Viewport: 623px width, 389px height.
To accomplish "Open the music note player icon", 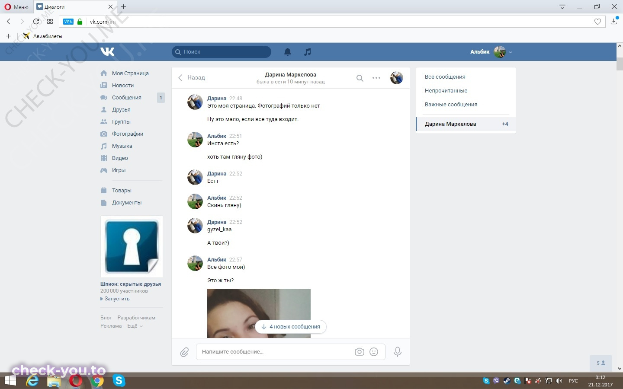I will tap(308, 52).
